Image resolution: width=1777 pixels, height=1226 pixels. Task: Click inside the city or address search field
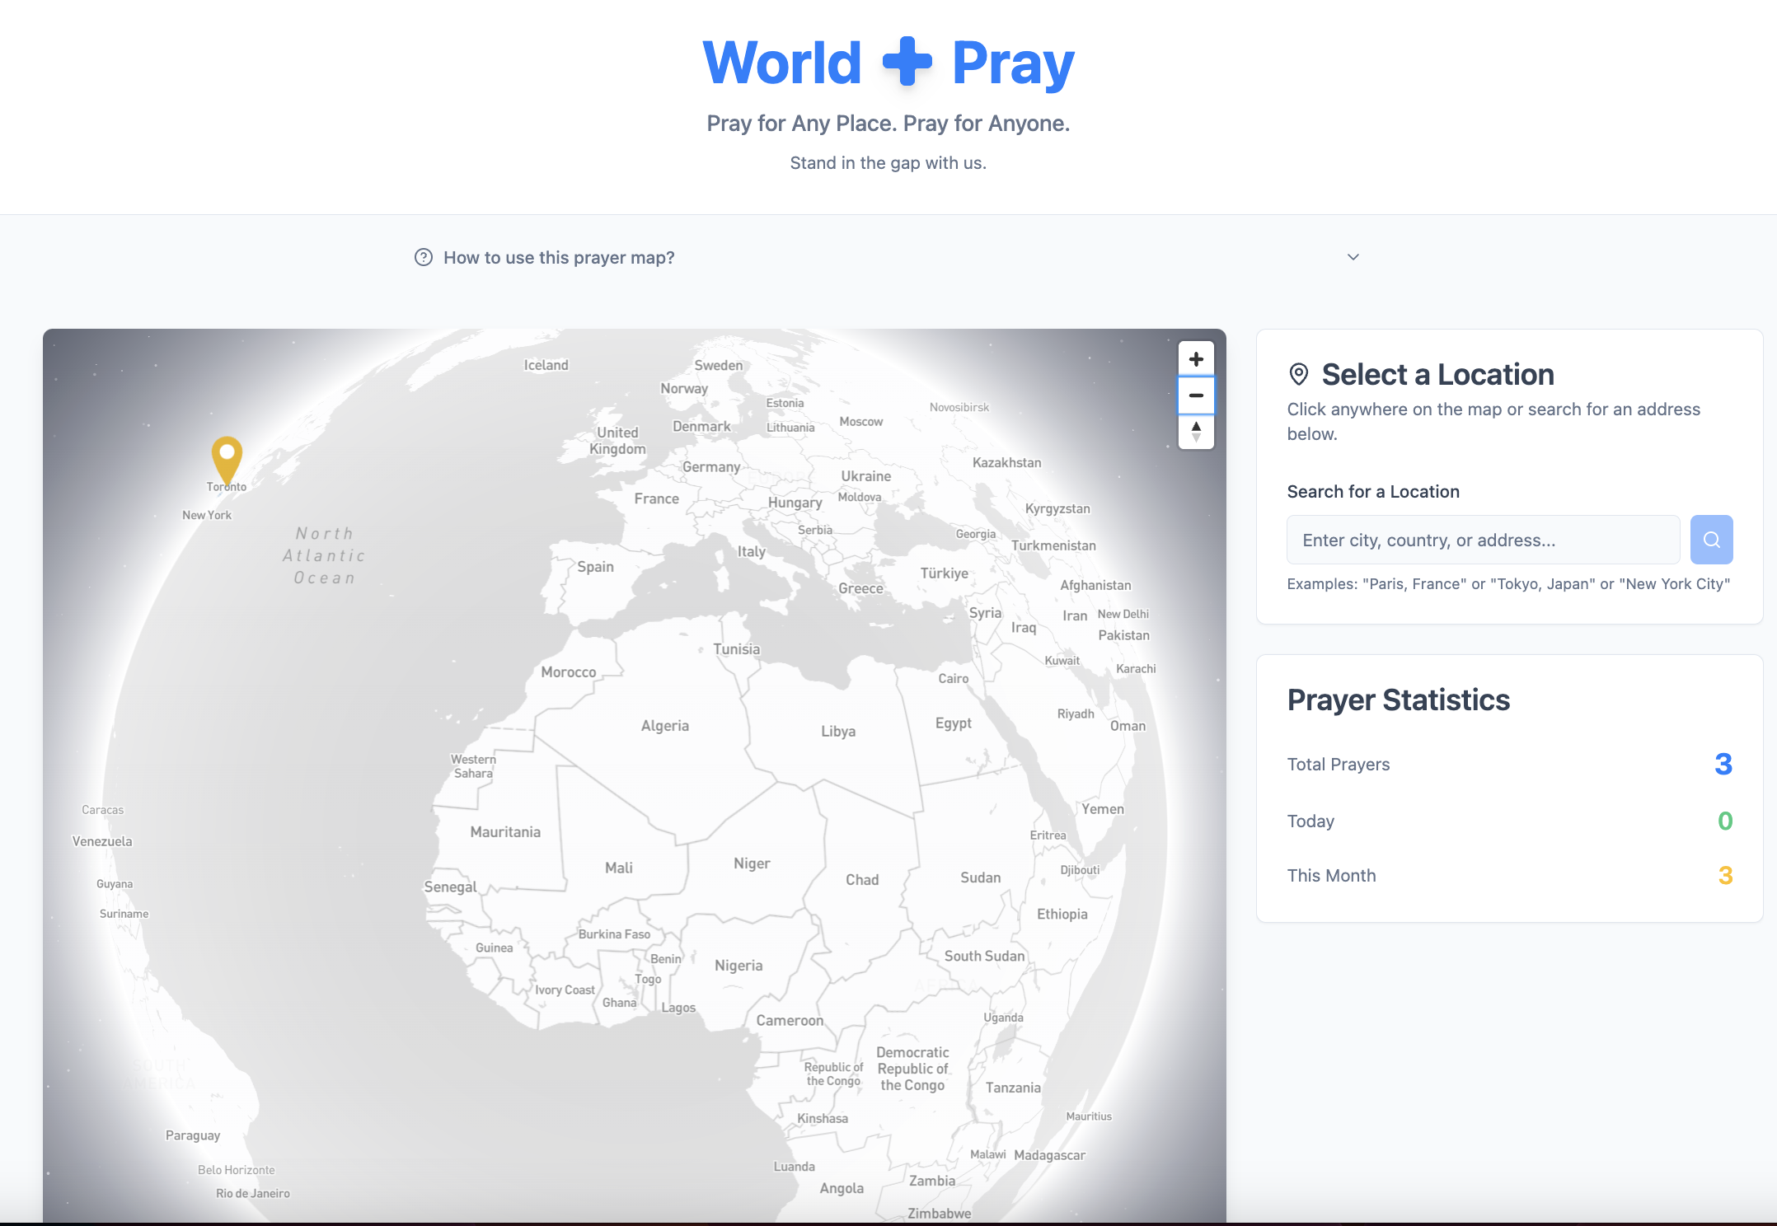1482,540
